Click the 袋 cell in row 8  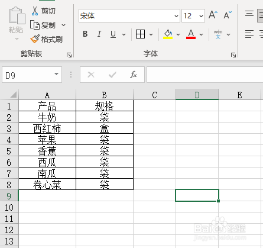tap(105, 185)
